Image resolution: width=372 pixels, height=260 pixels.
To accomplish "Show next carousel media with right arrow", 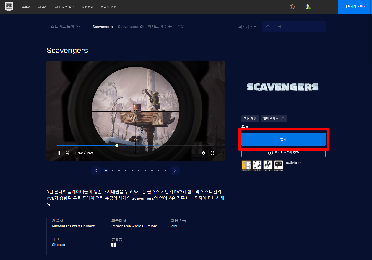I will coord(175,170).
